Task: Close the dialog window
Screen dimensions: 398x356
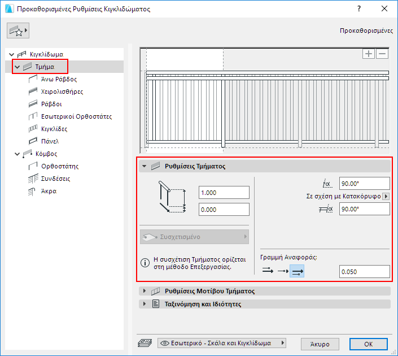Action: click(x=384, y=9)
